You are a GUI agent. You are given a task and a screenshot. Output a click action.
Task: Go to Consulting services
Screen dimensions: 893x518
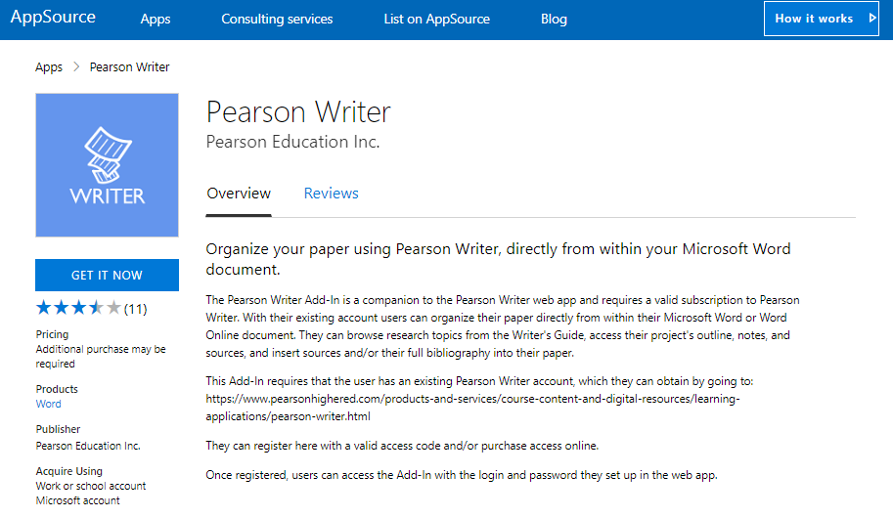click(277, 19)
